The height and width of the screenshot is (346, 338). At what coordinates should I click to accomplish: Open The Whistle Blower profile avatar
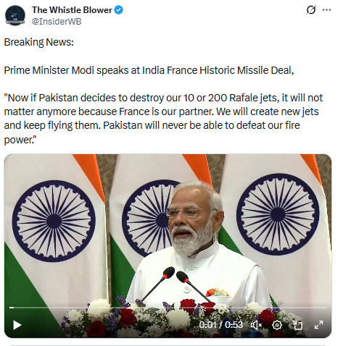coord(15,16)
